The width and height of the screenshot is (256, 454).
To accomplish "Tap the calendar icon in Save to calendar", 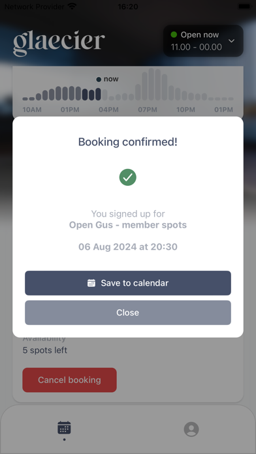I will coord(91,283).
